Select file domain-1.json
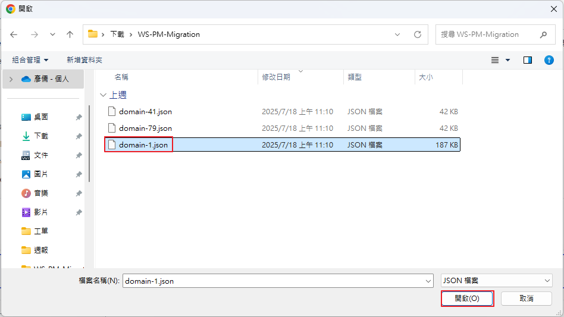The height and width of the screenshot is (317, 564). pos(283,145)
